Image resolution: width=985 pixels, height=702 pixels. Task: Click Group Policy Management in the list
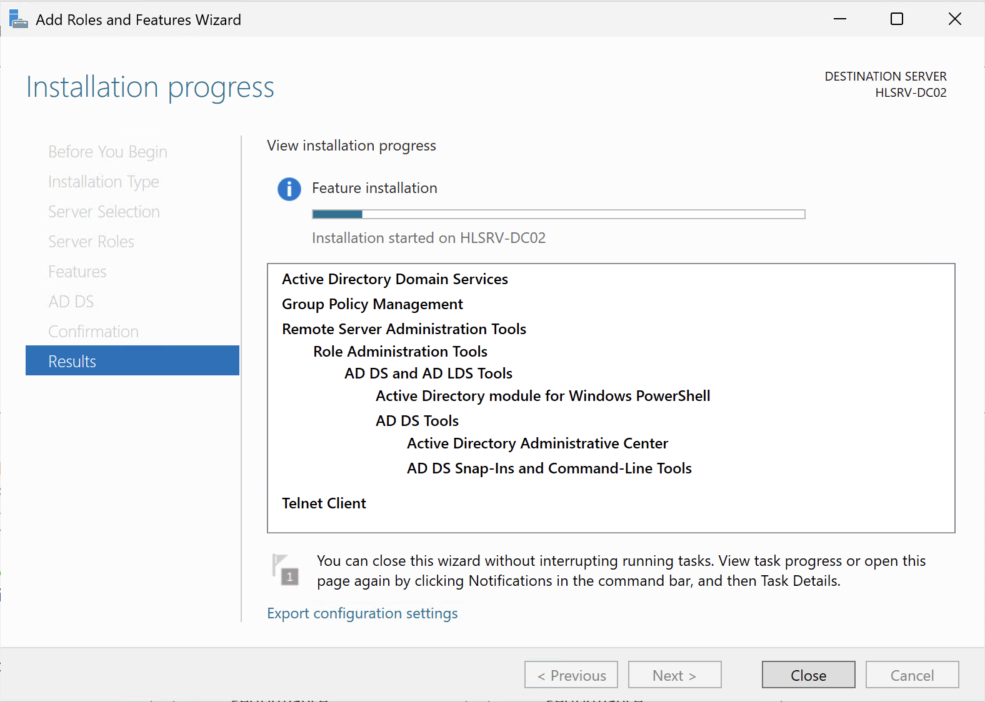coord(372,304)
